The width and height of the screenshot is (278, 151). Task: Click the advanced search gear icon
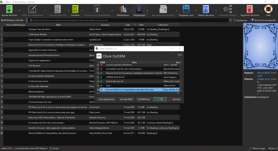(31, 20)
